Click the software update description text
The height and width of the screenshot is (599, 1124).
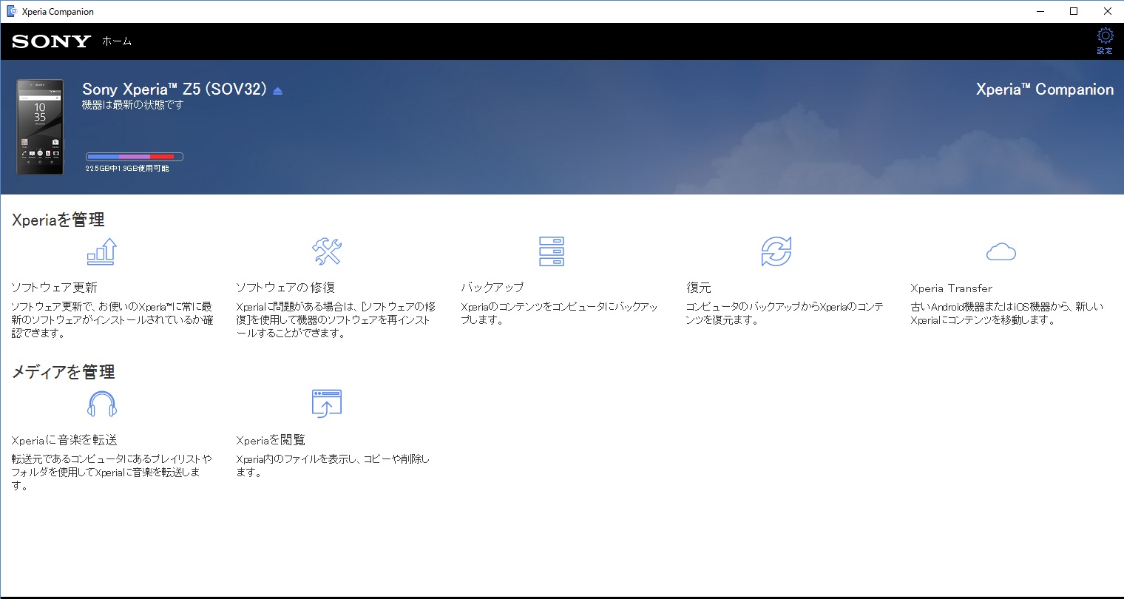(x=112, y=320)
